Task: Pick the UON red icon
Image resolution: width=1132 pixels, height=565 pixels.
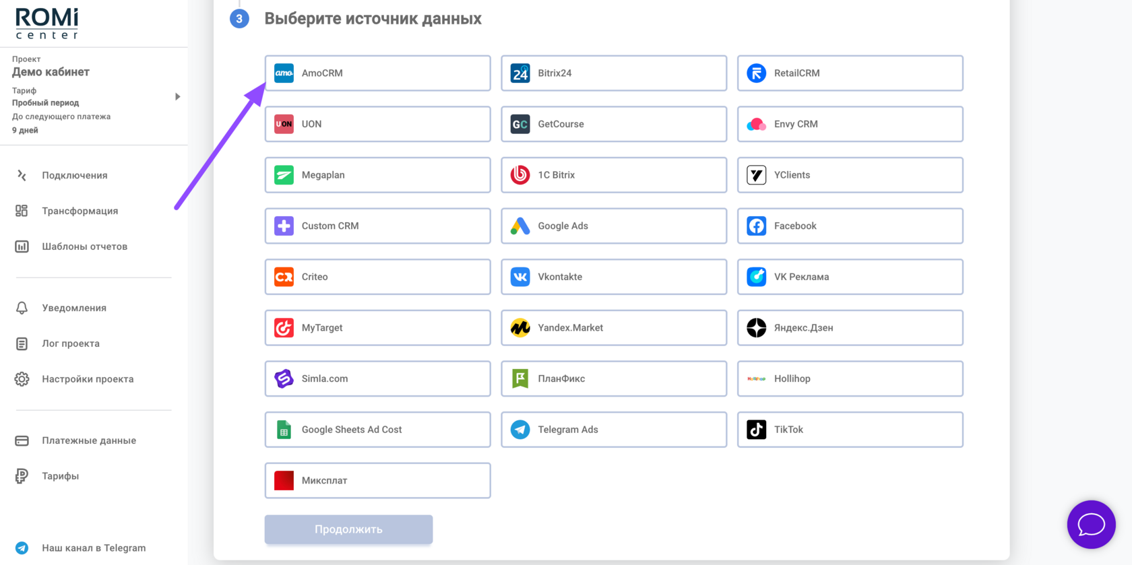Action: tap(284, 124)
